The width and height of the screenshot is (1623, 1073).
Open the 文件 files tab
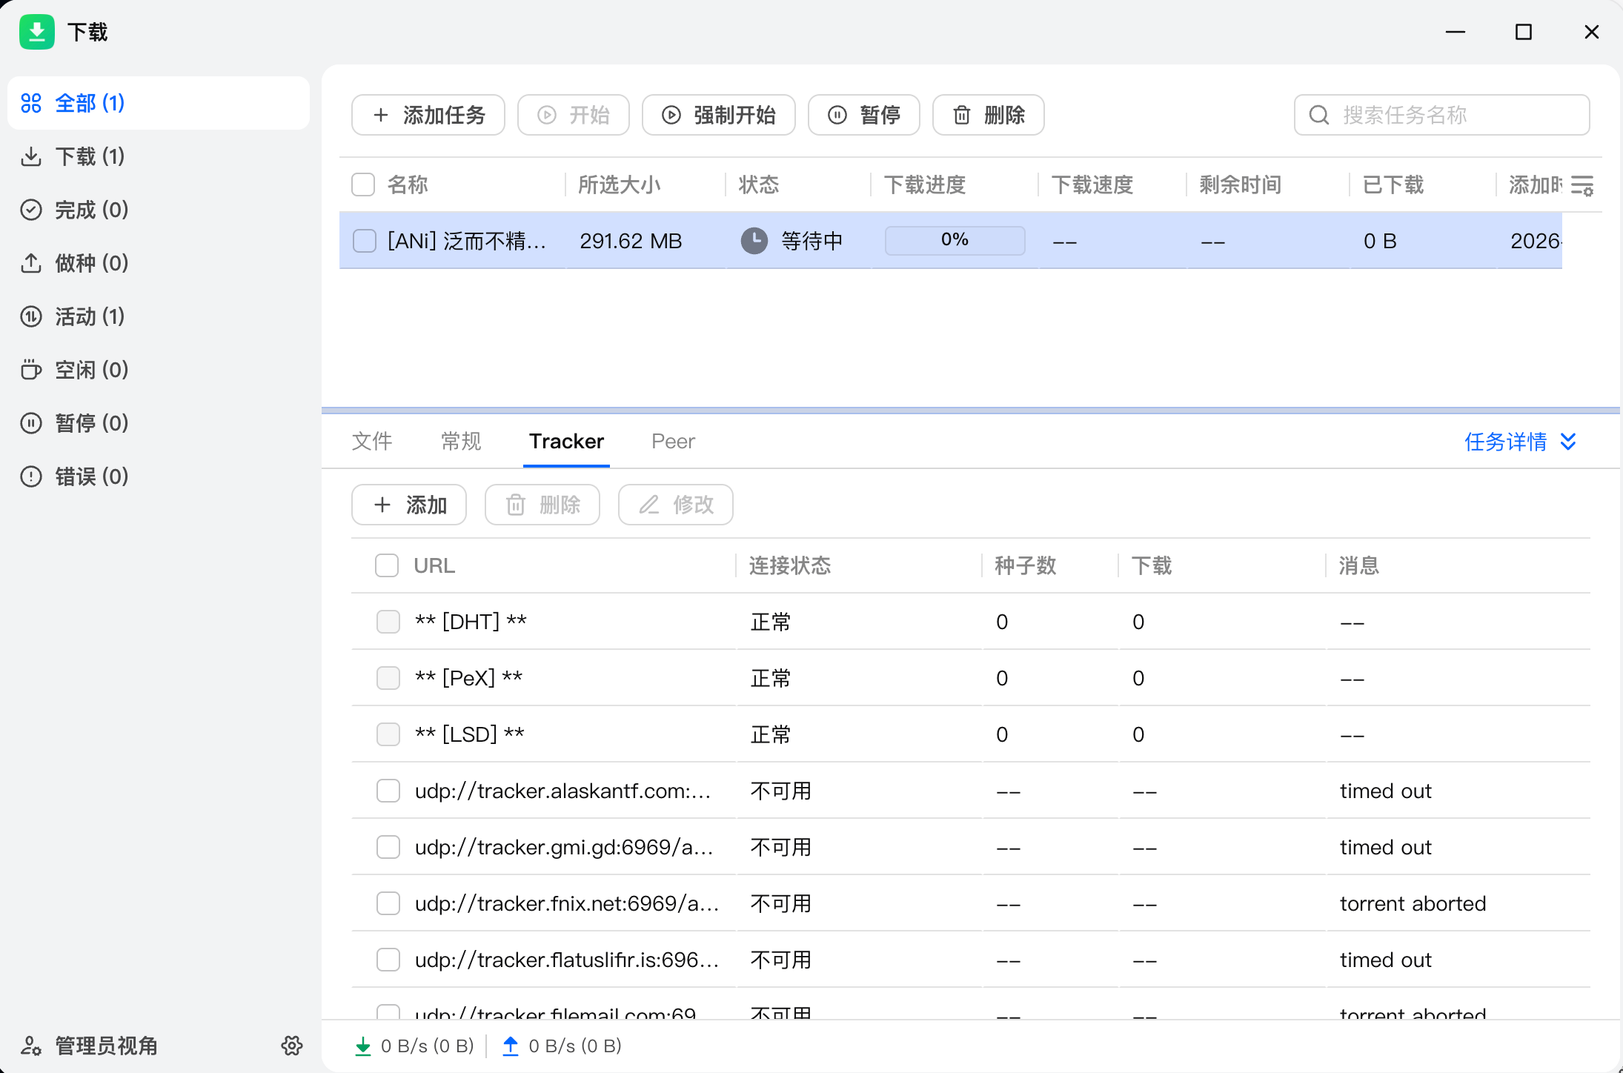(x=372, y=442)
